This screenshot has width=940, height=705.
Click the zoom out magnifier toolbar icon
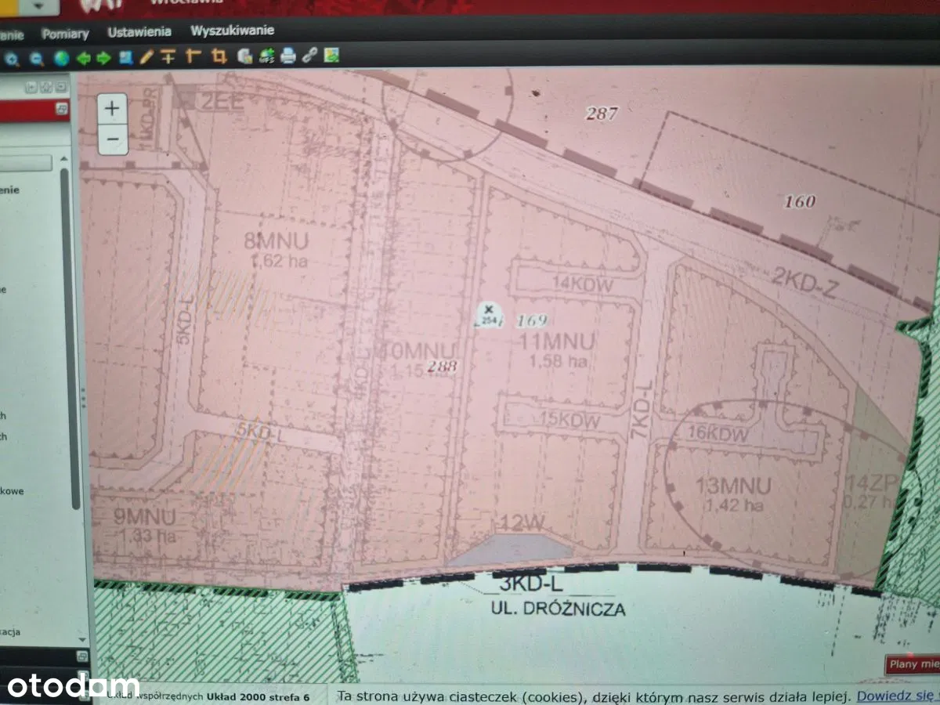(36, 58)
